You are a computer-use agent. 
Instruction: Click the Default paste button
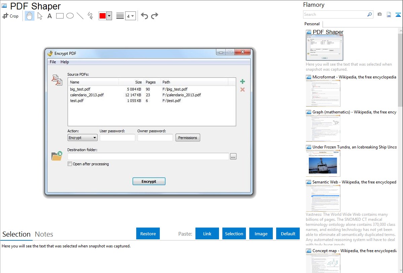pyautogui.click(x=288, y=233)
